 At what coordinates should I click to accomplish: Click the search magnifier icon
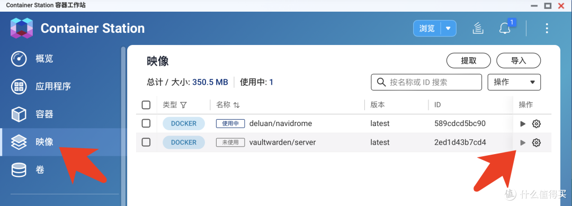[381, 82]
